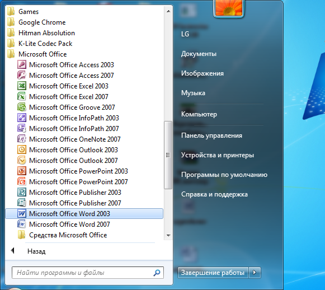Click the K-Lite Codec Pack folder icon
The width and height of the screenshot is (325, 290).
(11, 43)
